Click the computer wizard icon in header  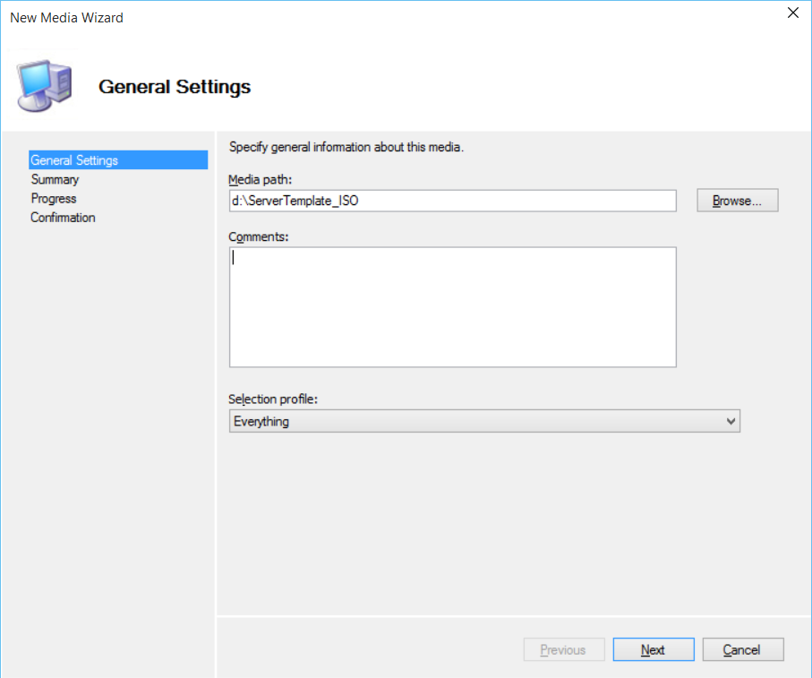44,86
